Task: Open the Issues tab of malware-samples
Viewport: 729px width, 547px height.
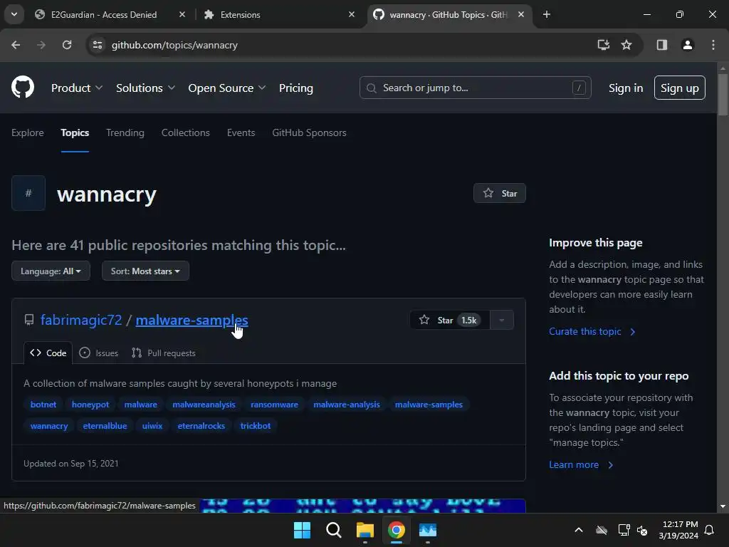Action: coord(98,353)
